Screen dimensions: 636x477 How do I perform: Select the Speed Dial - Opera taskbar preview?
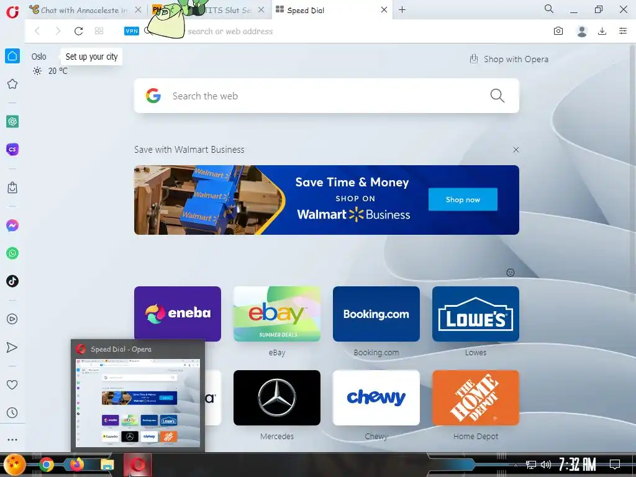coord(138,396)
